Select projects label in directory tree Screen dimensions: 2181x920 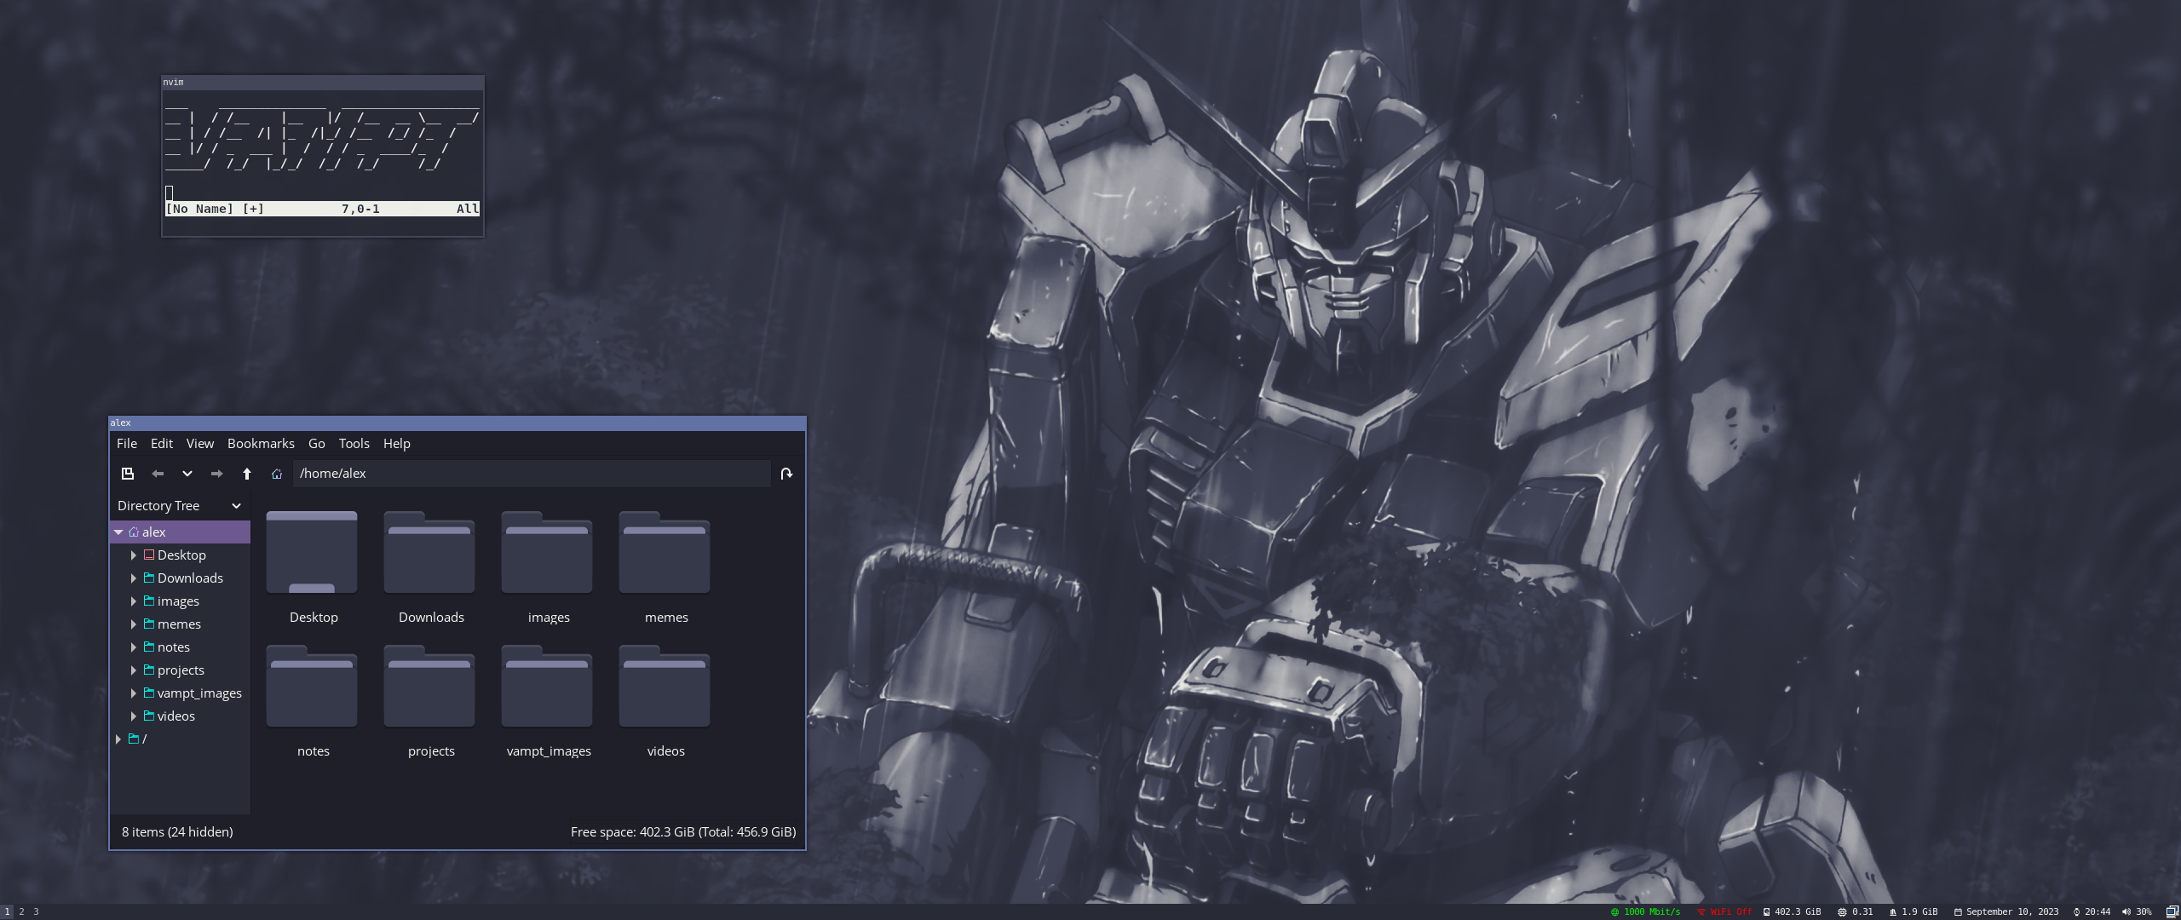pos(181,670)
